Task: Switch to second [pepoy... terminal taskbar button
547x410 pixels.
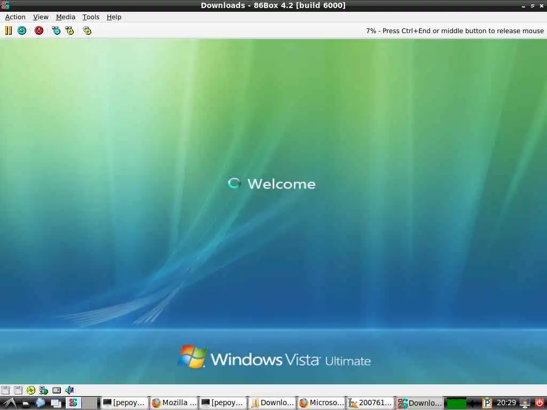Action: click(223, 403)
